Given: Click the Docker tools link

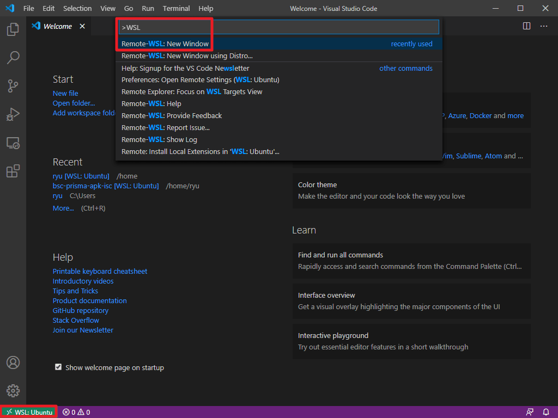Looking at the screenshot, I should pos(481,115).
